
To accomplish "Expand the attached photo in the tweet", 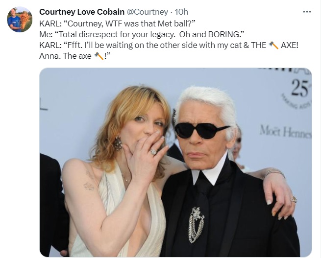I will (175, 162).
